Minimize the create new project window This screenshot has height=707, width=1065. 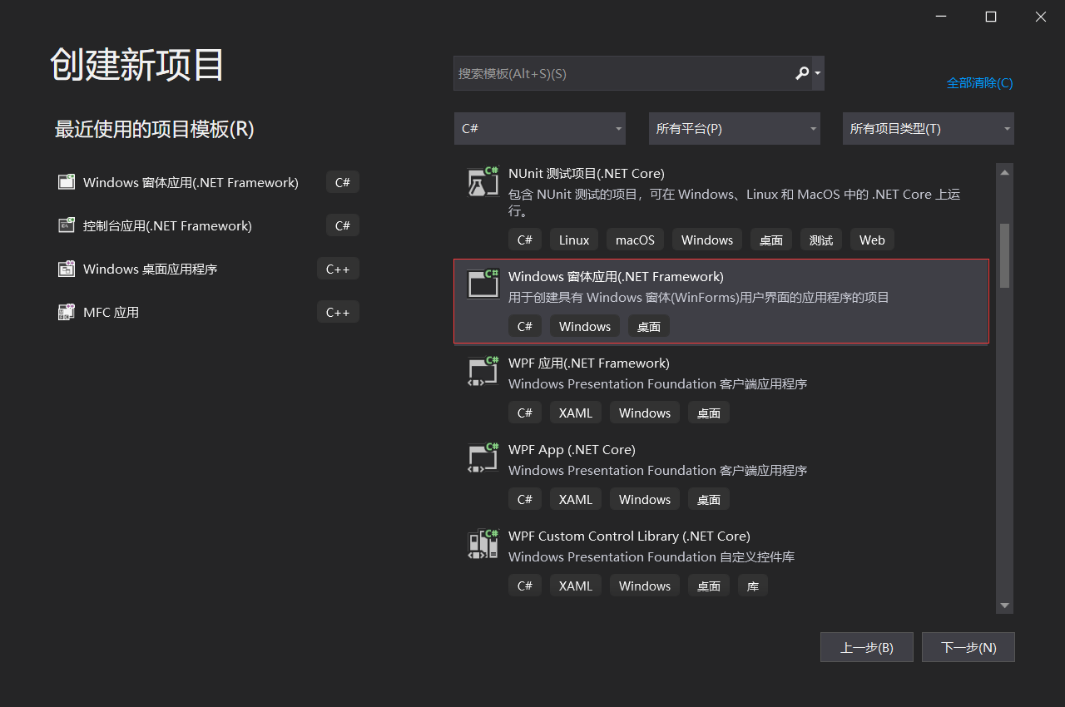click(x=941, y=17)
